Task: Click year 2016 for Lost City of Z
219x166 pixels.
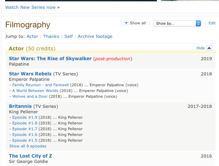Action: [206, 156]
